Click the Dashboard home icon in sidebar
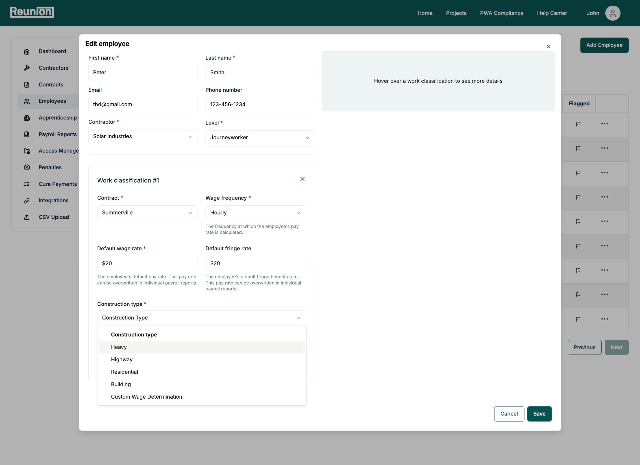The width and height of the screenshot is (640, 465). (x=27, y=51)
